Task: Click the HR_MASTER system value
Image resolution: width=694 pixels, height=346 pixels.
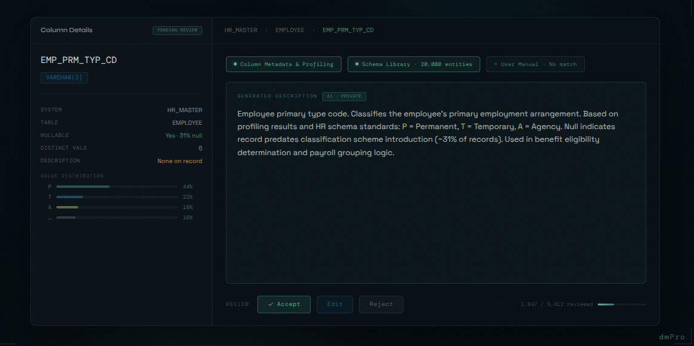Action: click(x=185, y=110)
